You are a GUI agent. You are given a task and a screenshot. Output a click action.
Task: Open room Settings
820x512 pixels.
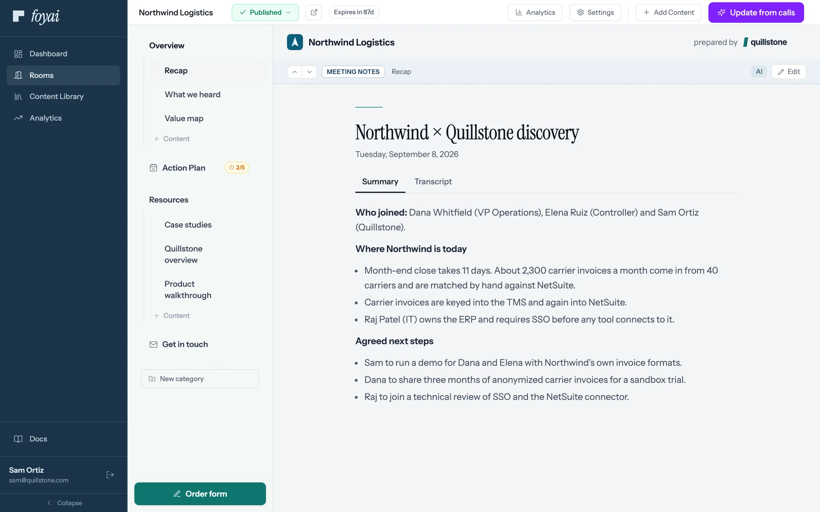(x=595, y=12)
